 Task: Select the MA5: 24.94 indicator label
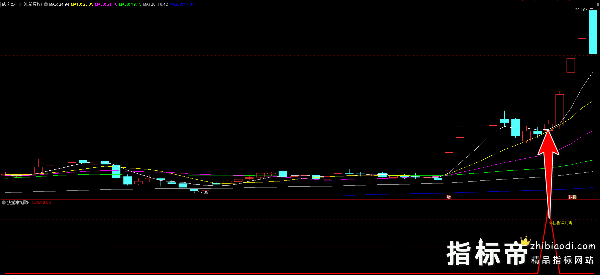pos(59,4)
